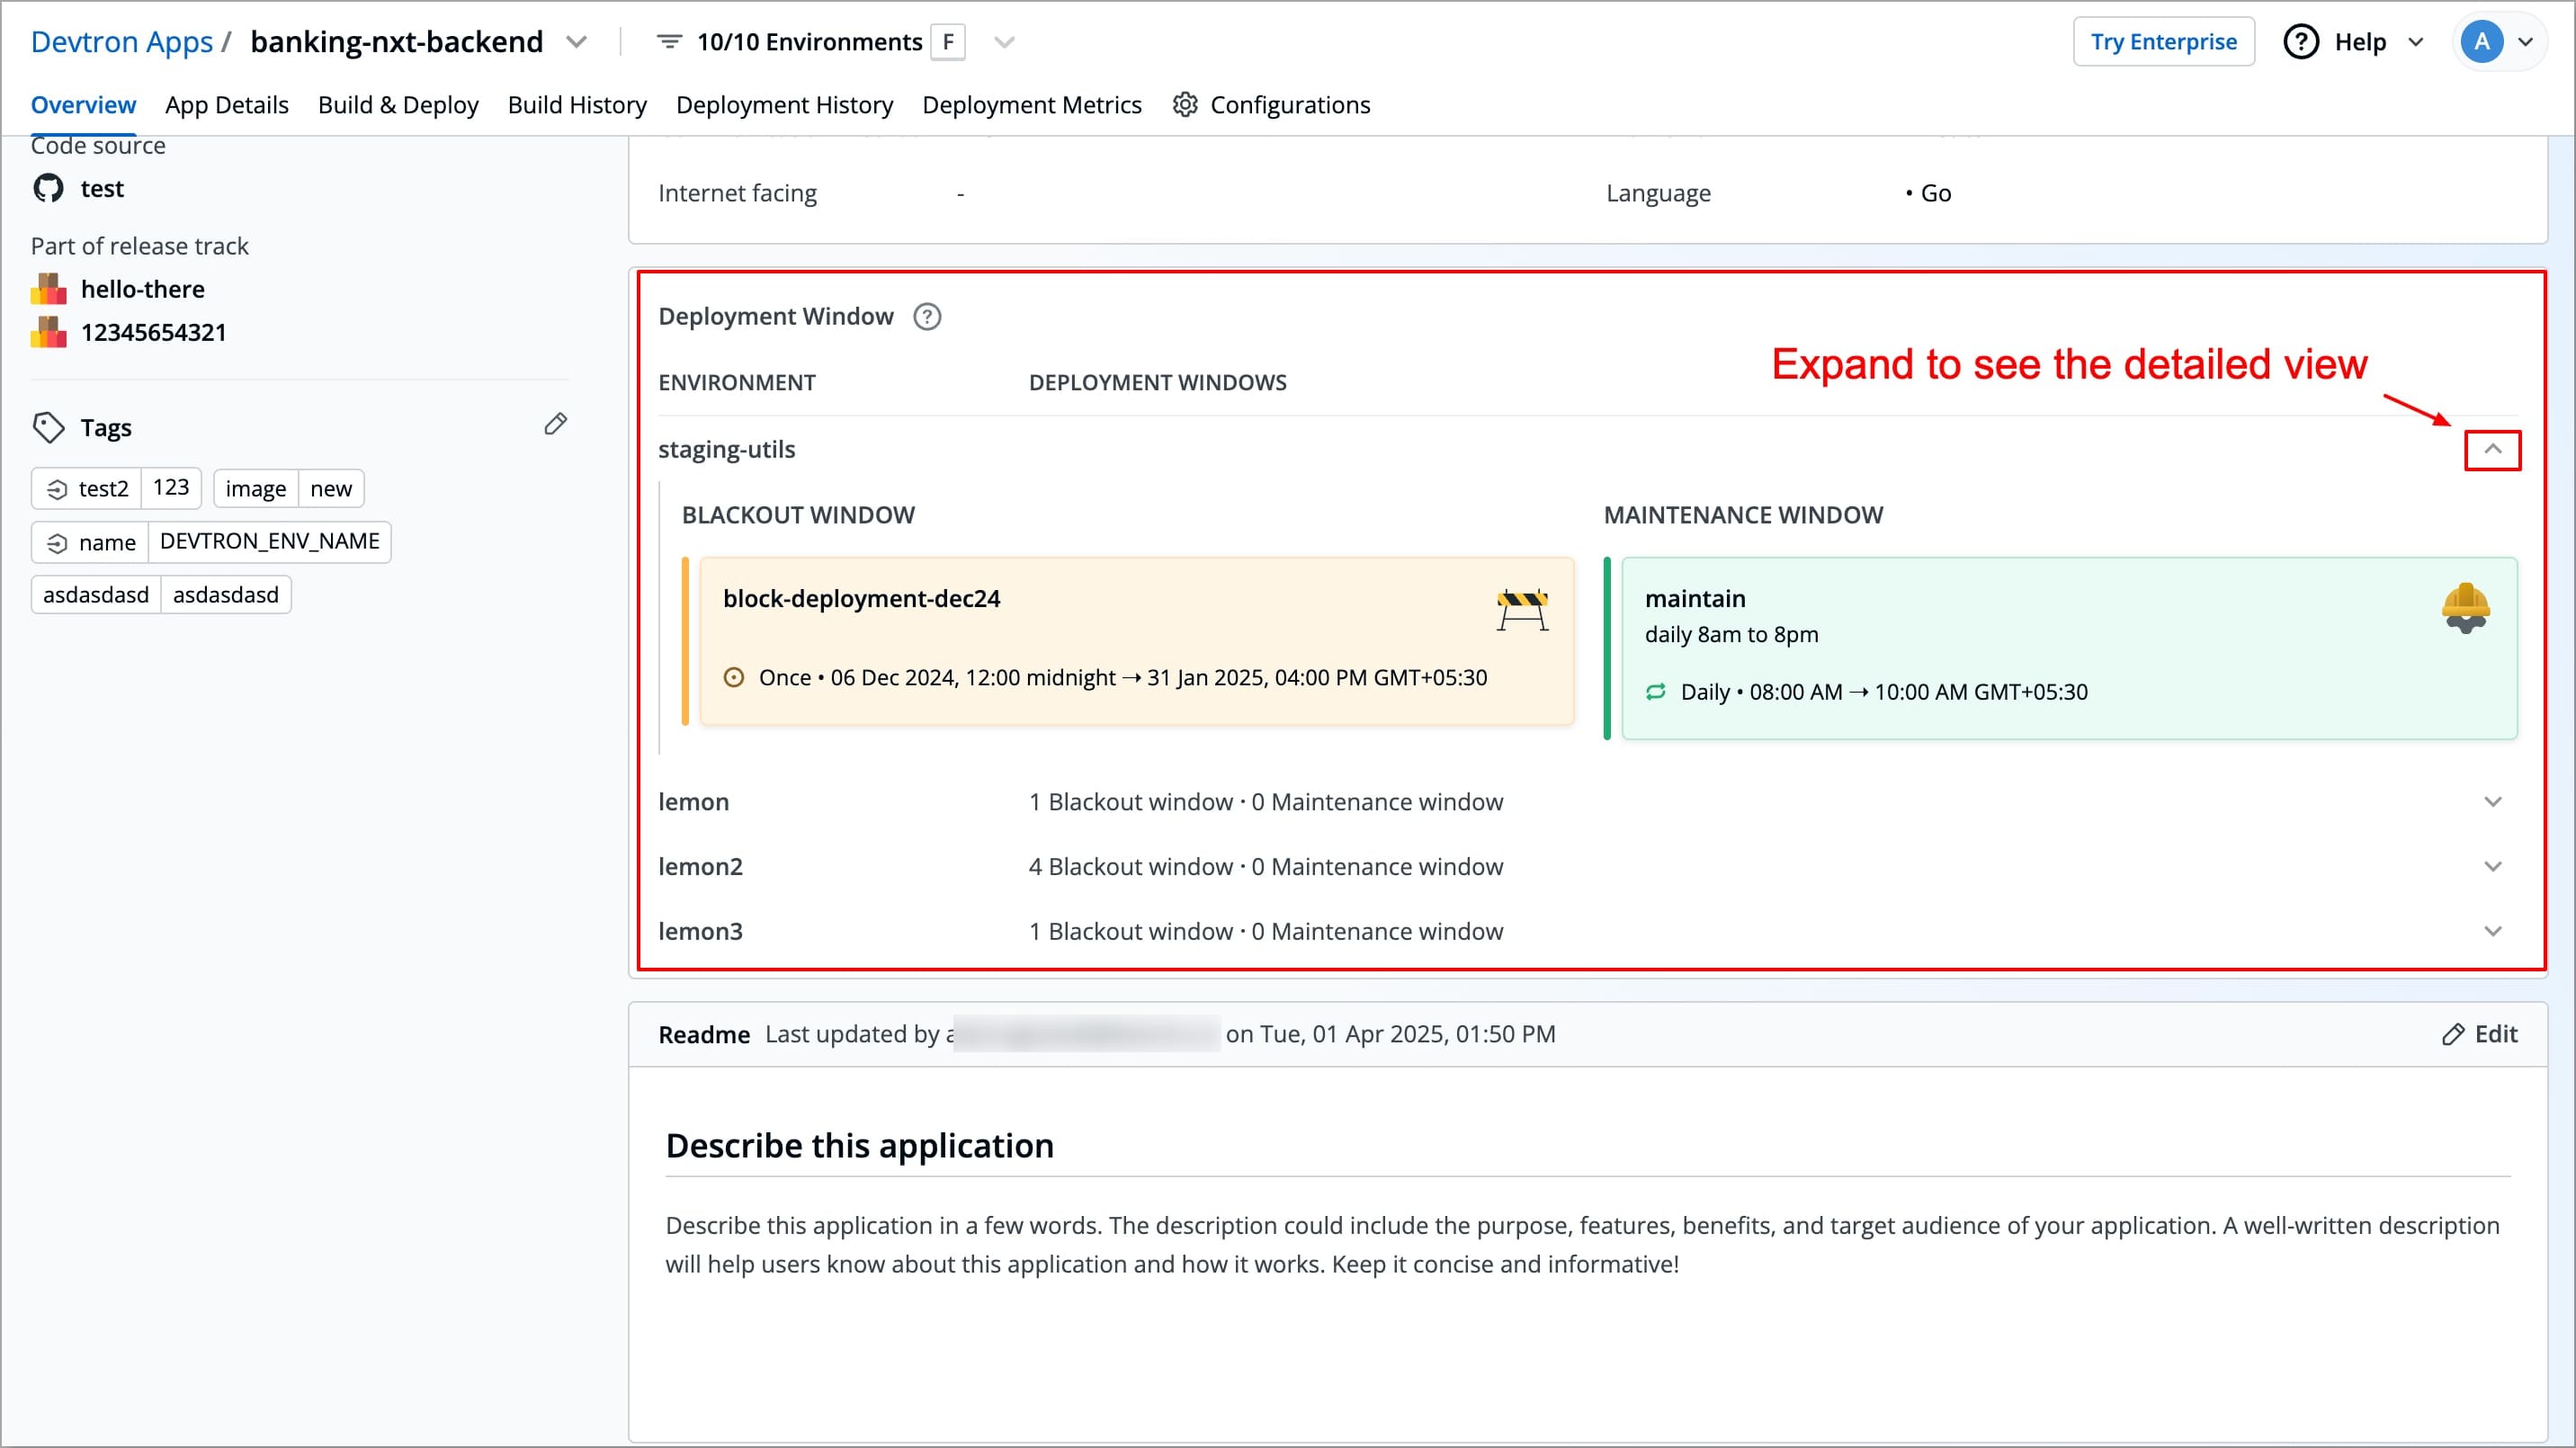Click the Configurations gear icon

point(1185,105)
